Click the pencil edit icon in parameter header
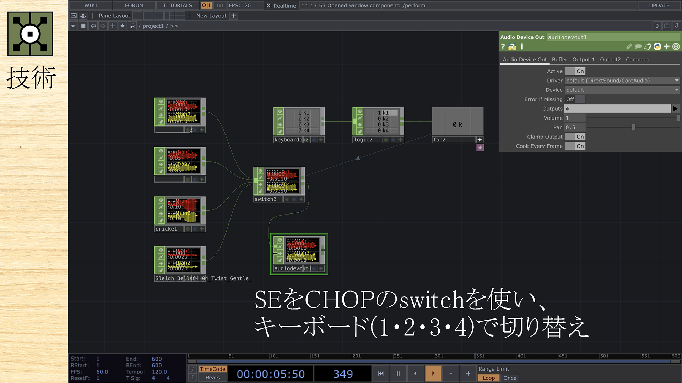The height and width of the screenshot is (383, 682). click(x=629, y=46)
